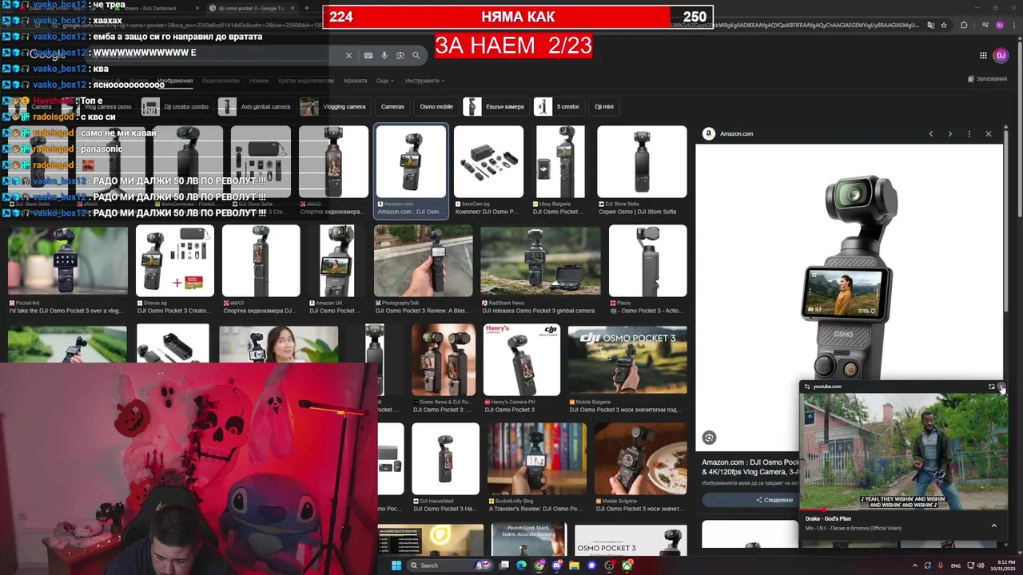
Task: Open the selected Amazon.com Osmo Pocket thumbnail
Action: click(x=411, y=161)
